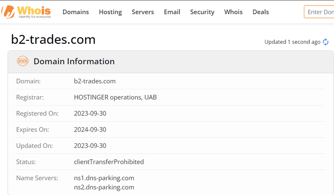This screenshot has width=334, height=195.
Task: Focus the Enter Domain search field
Action: 319,12
